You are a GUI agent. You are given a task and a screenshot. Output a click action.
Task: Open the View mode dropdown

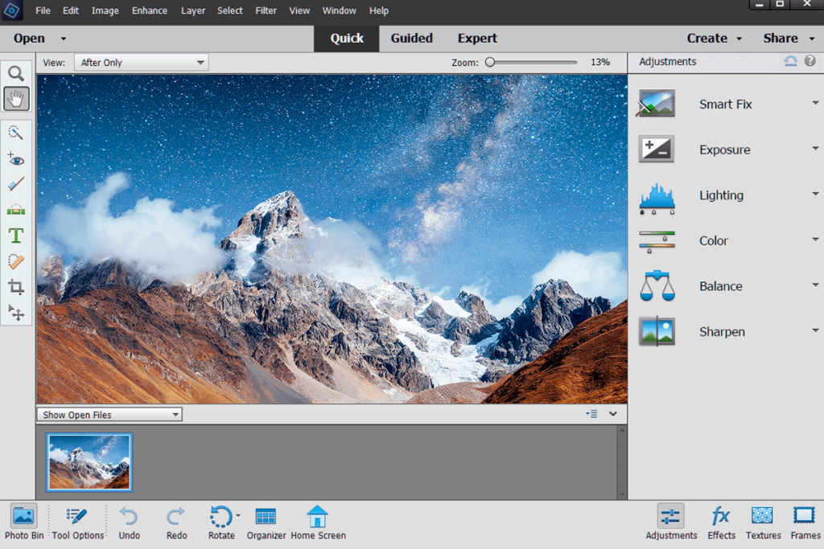140,62
